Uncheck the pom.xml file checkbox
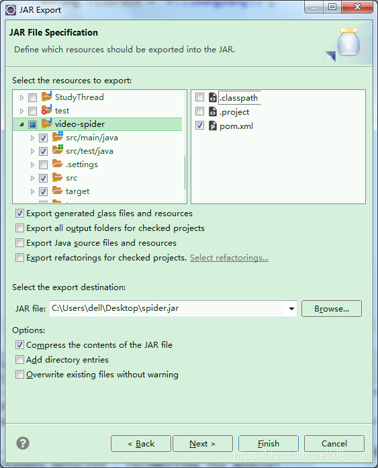 point(199,126)
